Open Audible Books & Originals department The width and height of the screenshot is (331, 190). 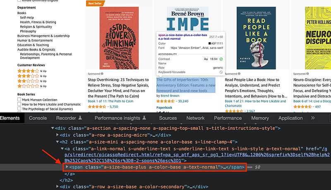[x=36, y=50]
